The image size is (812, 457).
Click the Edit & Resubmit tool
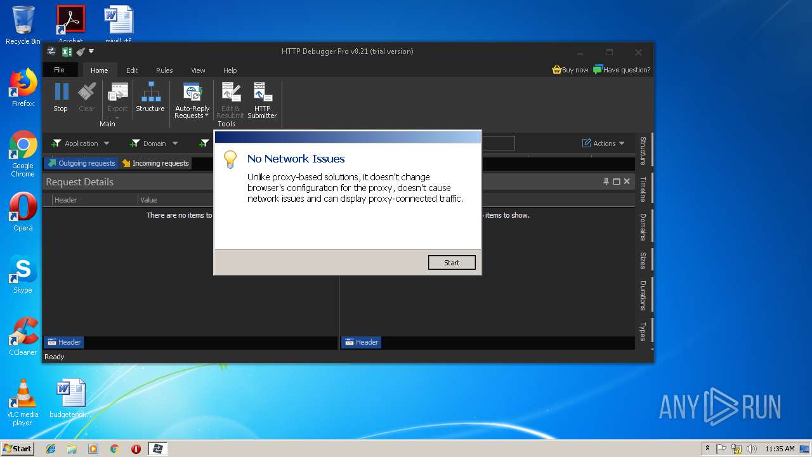tap(230, 101)
